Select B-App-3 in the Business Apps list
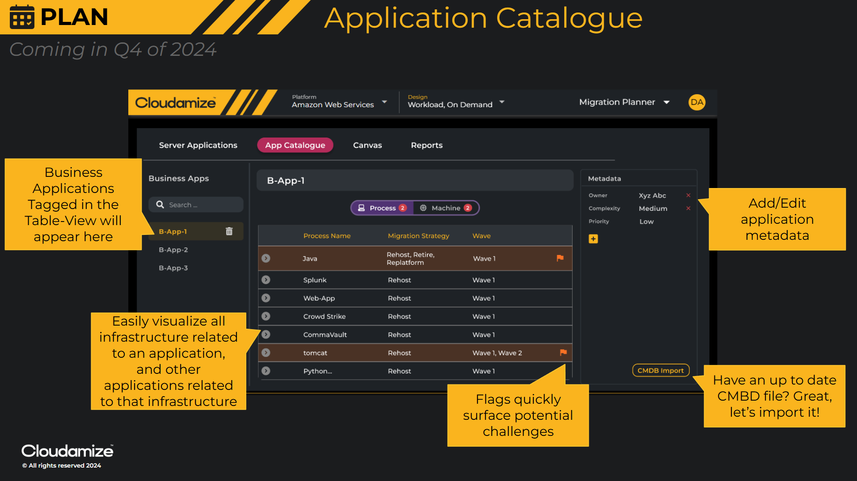Image resolution: width=857 pixels, height=481 pixels. click(x=173, y=268)
